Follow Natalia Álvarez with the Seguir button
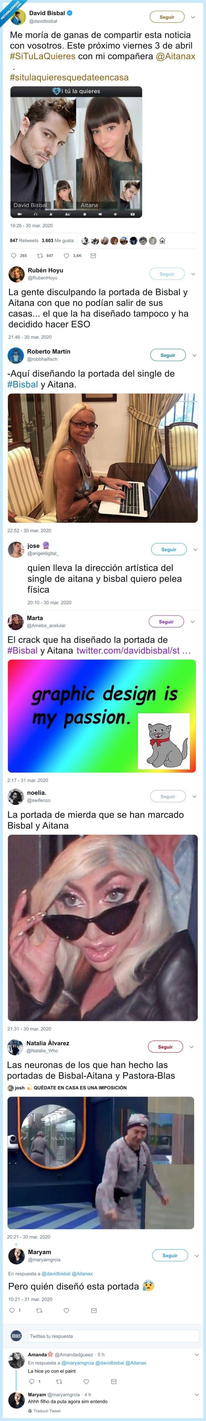 [165, 1046]
